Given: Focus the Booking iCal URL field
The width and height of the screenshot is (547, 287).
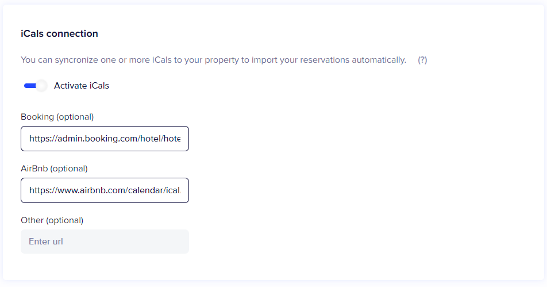Looking at the screenshot, I should (x=105, y=139).
